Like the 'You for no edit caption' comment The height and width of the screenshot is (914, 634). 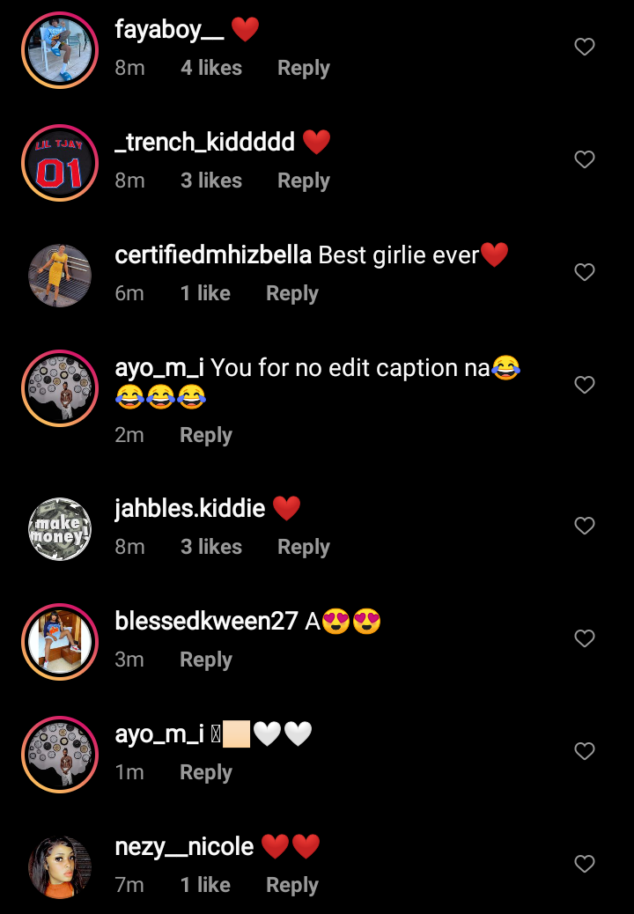585,385
